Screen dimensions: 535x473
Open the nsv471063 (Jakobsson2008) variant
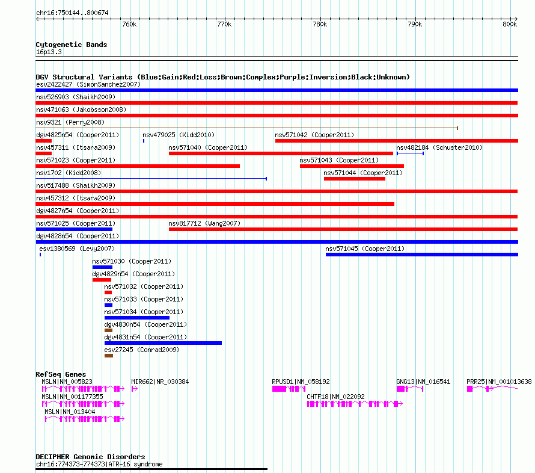click(81, 110)
